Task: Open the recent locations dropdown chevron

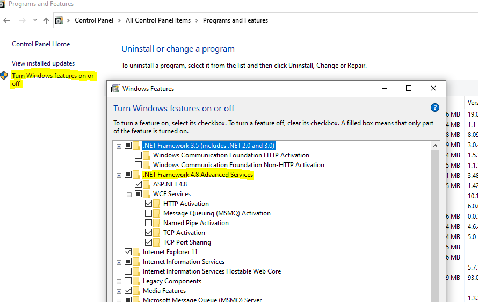Action: pyautogui.click(x=35, y=20)
